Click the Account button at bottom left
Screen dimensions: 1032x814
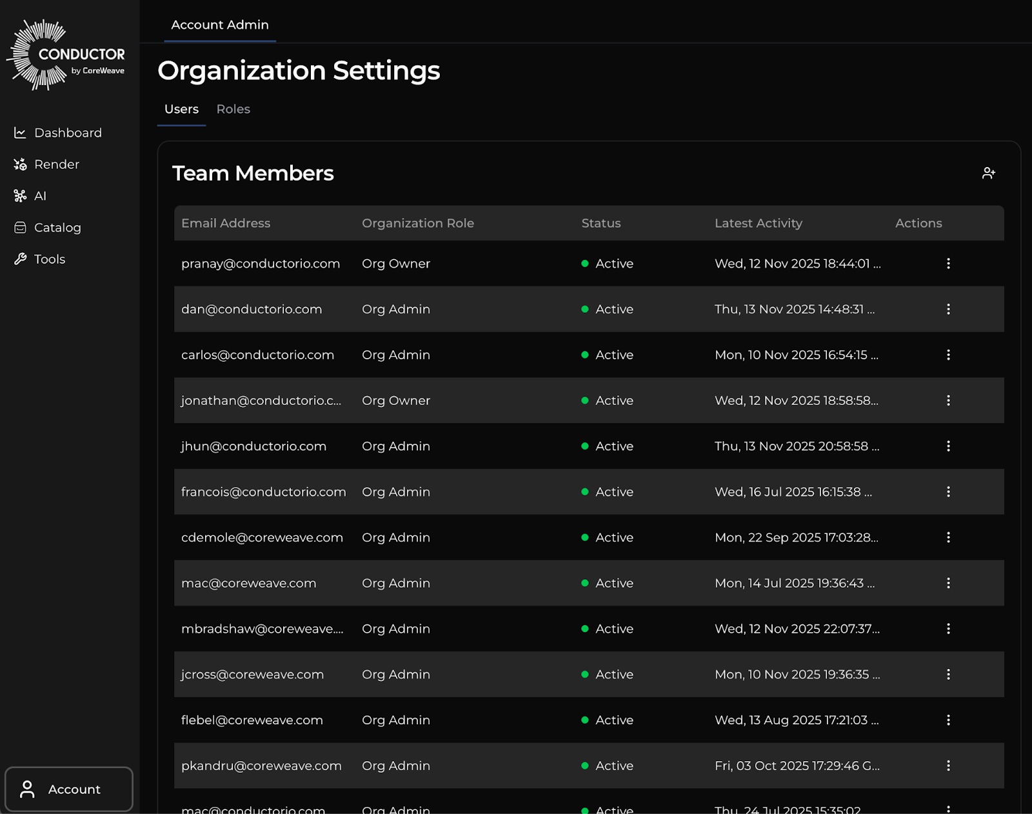click(x=69, y=789)
